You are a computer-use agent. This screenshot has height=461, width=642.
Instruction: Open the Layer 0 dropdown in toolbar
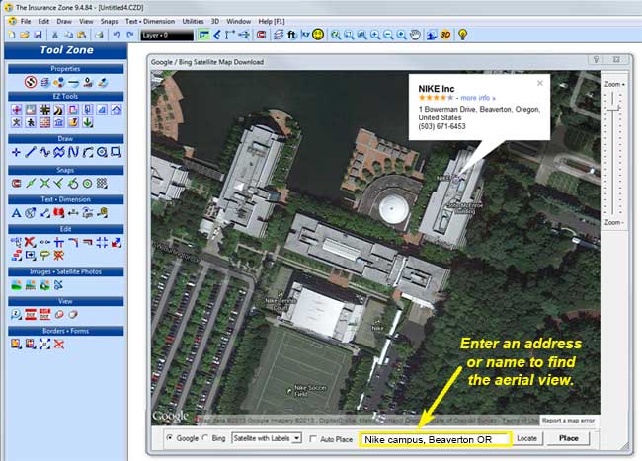click(166, 35)
